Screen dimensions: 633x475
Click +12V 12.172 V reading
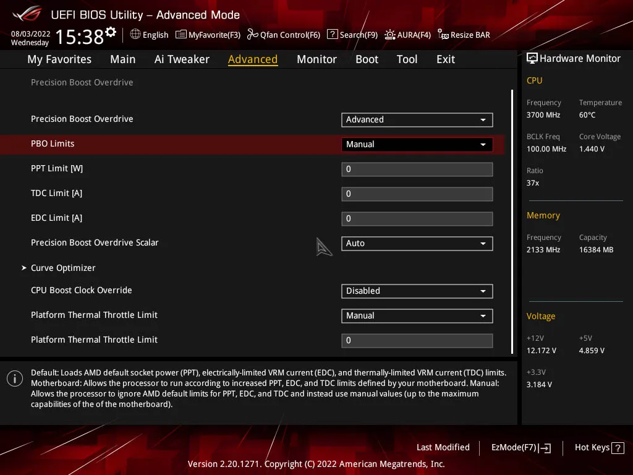coord(542,351)
